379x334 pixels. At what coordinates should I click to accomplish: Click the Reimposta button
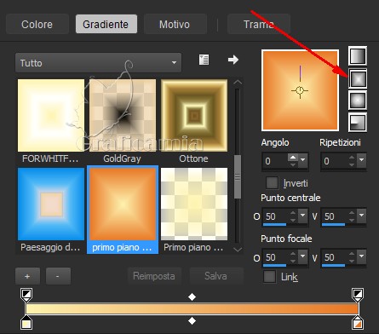tap(154, 276)
